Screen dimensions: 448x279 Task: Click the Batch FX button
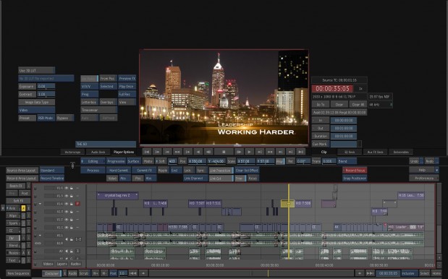[16, 186]
